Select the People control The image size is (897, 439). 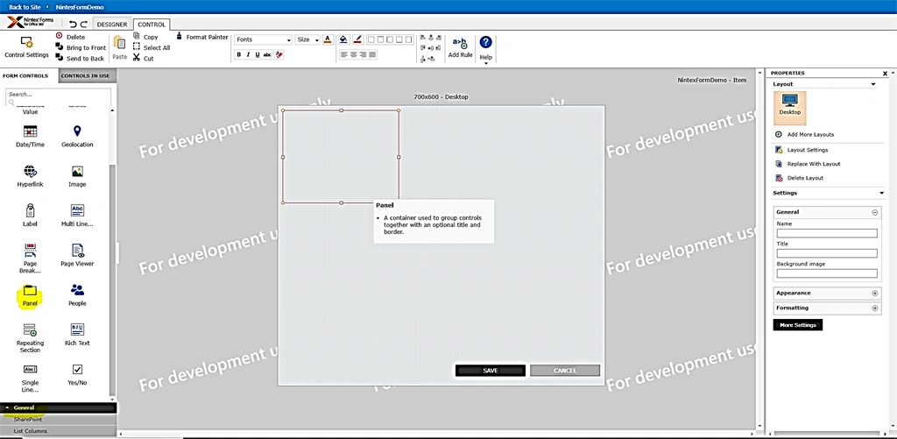77,295
